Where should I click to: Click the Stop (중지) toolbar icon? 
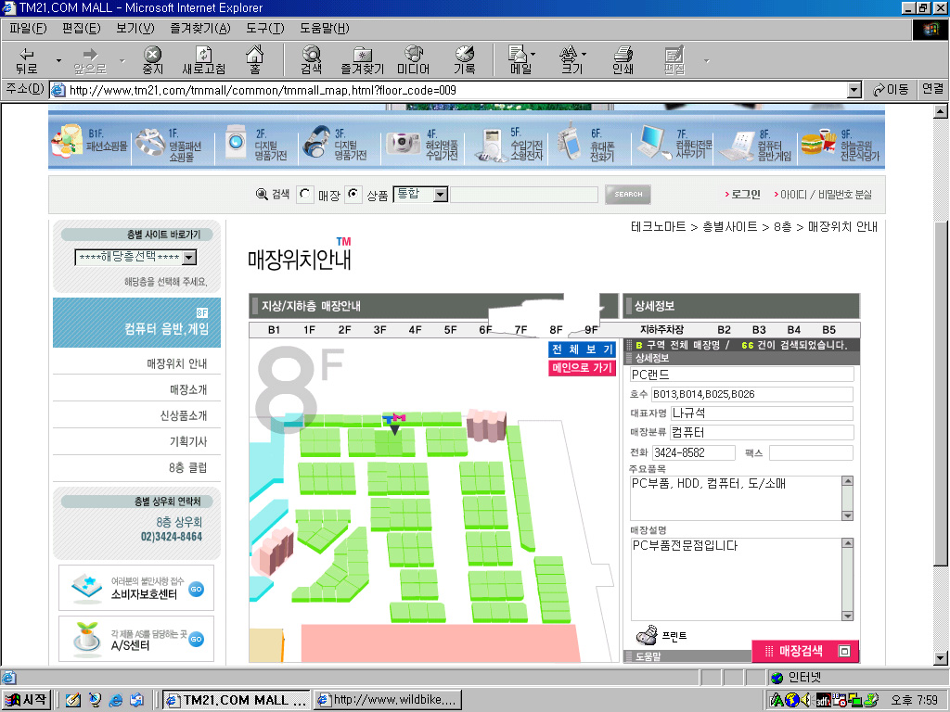152,60
